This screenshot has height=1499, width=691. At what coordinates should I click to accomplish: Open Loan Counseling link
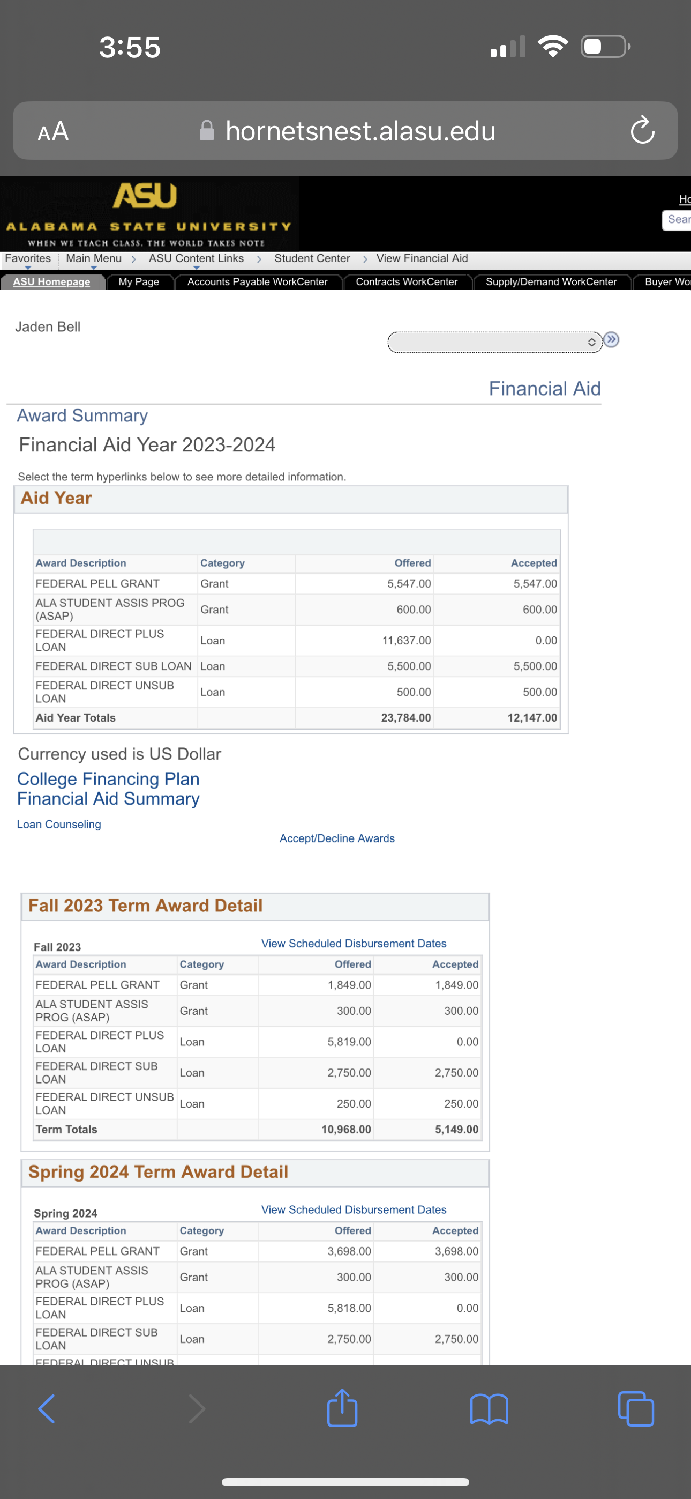tap(59, 824)
